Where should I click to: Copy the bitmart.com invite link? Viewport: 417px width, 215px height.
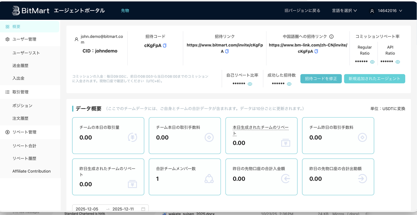click(x=227, y=51)
